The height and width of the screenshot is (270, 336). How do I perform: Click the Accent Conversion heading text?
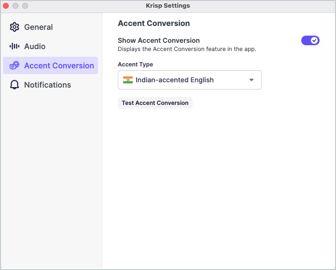(x=154, y=23)
